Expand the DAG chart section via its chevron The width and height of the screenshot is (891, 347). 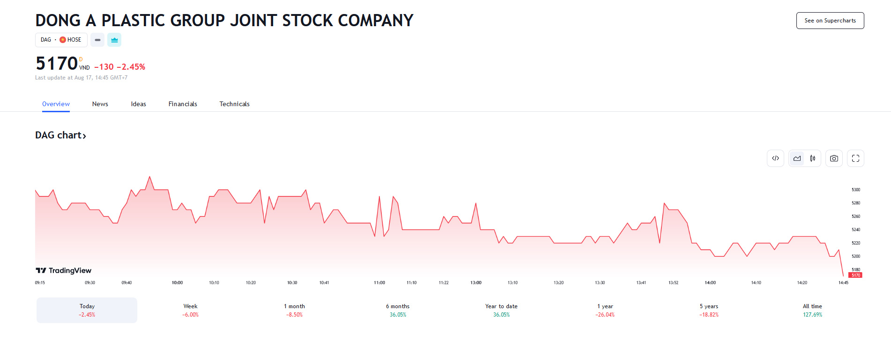coord(85,135)
